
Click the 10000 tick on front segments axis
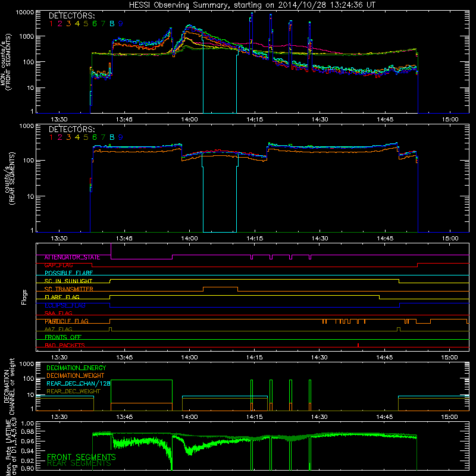(x=25, y=12)
